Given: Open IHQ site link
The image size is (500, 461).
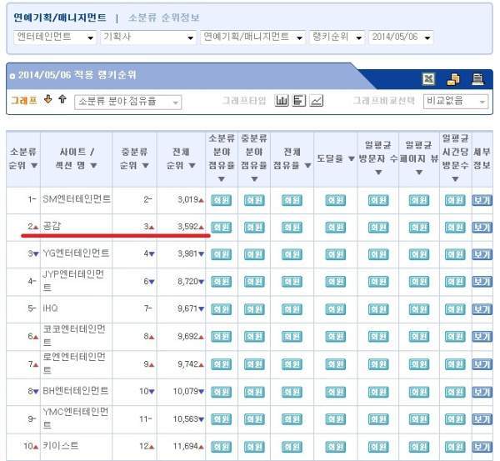Looking at the screenshot, I should (50, 308).
